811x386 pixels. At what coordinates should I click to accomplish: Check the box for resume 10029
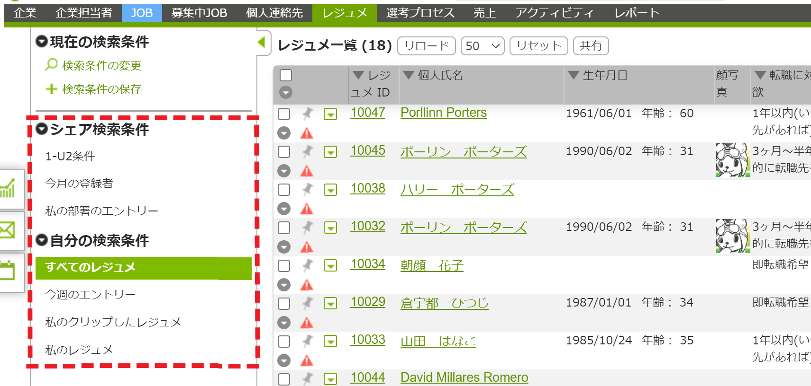coord(284,303)
